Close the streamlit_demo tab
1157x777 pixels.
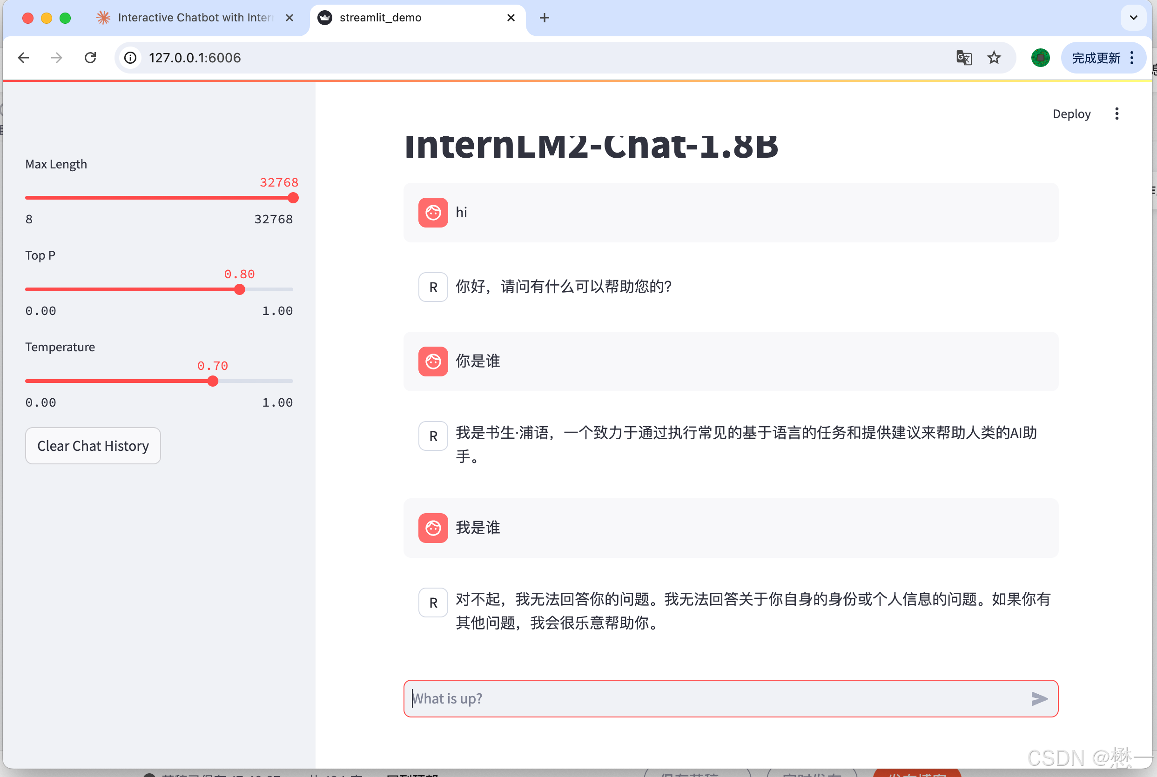[x=511, y=18]
